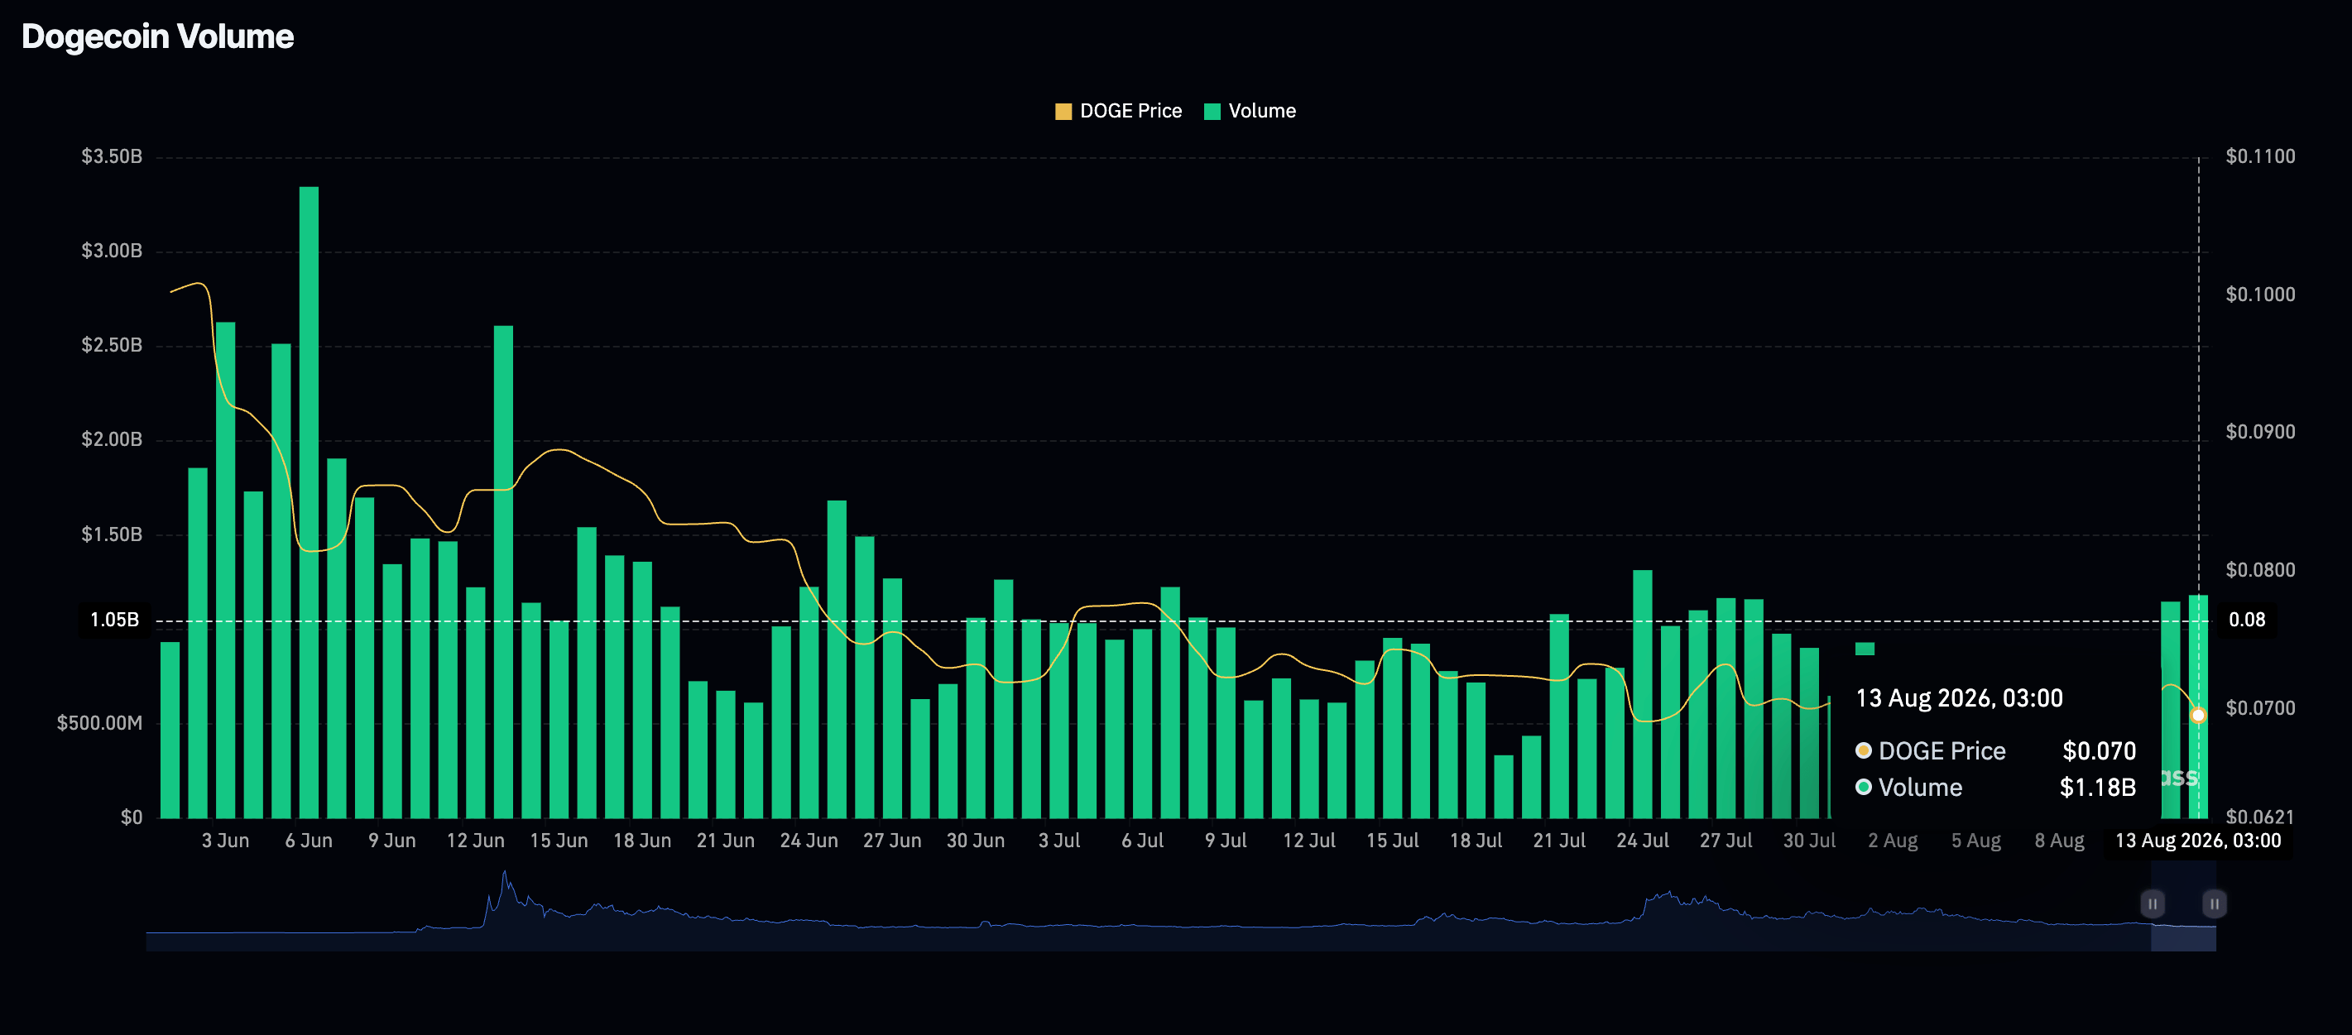This screenshot has height=1035, width=2352.
Task: Click the 21 Jul date label
Action: pos(1559,841)
